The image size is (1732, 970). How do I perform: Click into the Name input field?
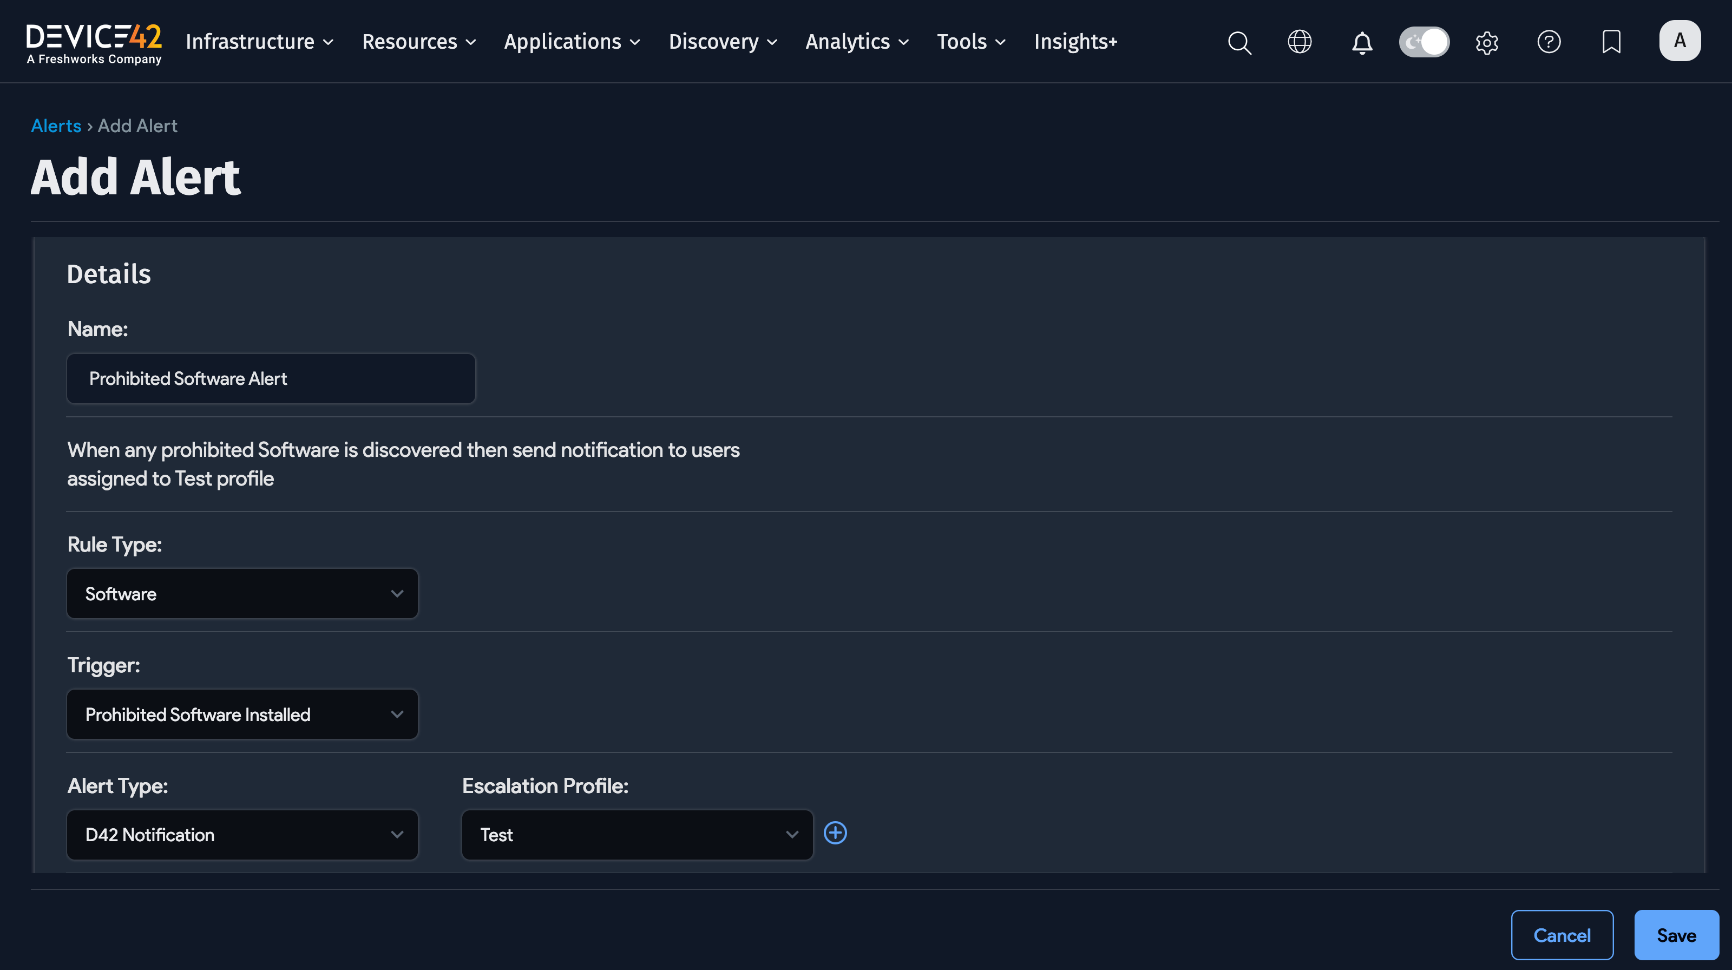pyautogui.click(x=271, y=378)
